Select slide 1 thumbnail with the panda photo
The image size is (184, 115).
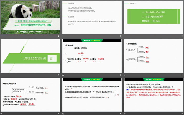(x=30, y=17)
